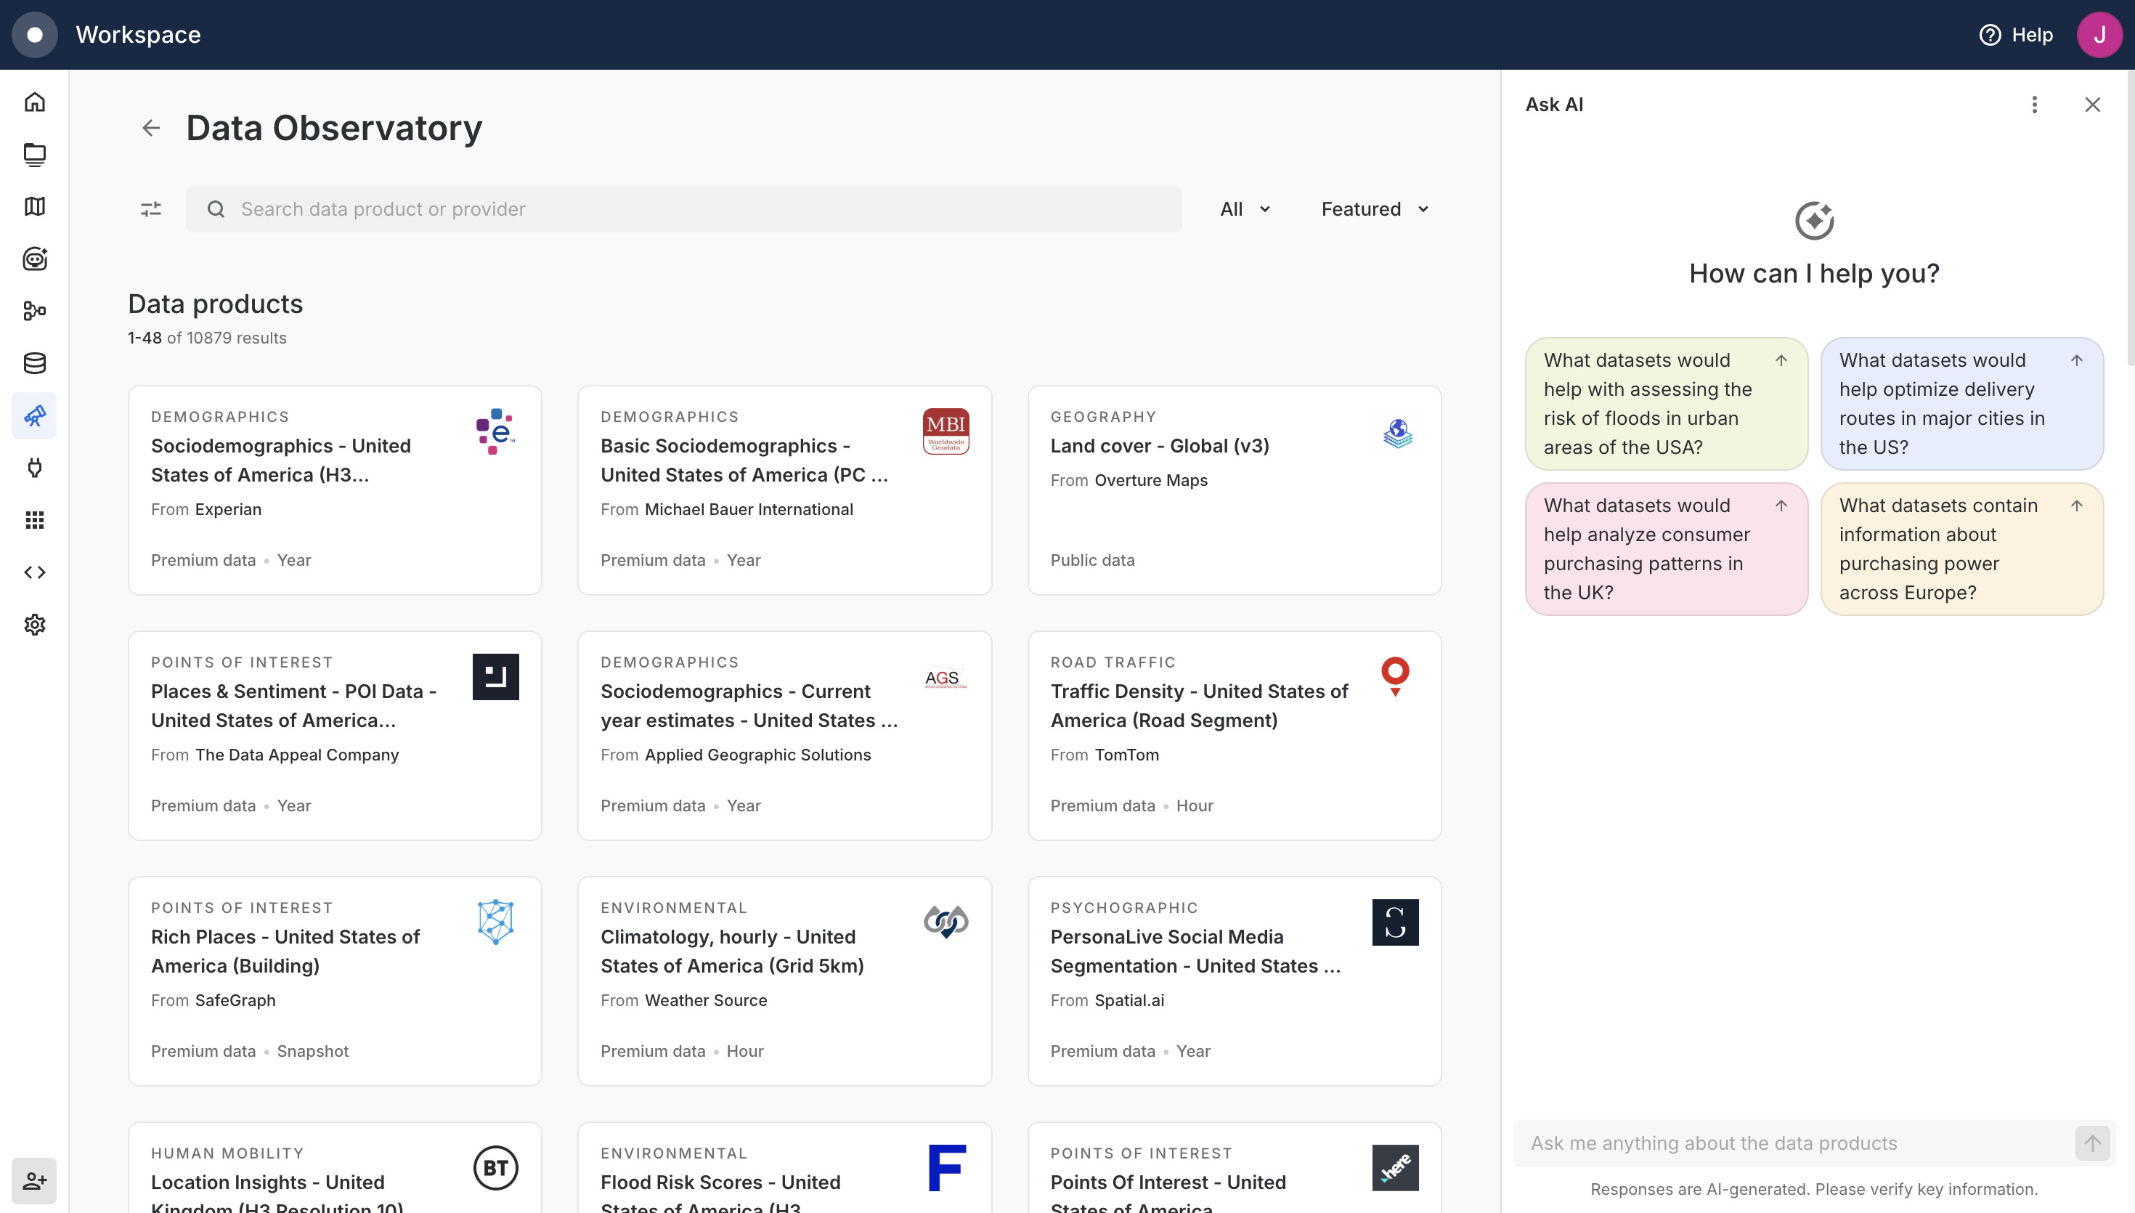2135x1213 pixels.
Task: Open the Settings gear icon
Action: (x=34, y=625)
